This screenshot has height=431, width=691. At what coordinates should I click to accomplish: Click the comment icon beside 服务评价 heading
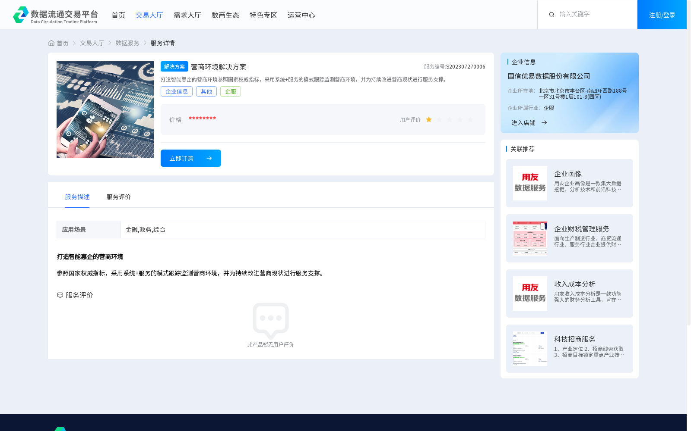tap(60, 295)
